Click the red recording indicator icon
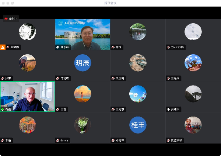Viewport: 221px width, 156px height. pyautogui.click(x=6, y=18)
